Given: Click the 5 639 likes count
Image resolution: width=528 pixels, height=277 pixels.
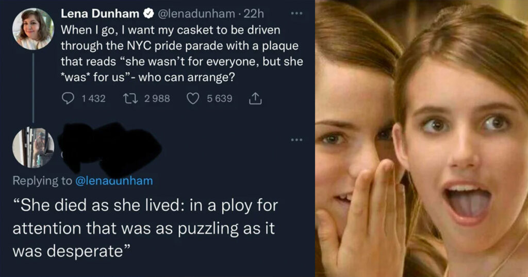Looking at the screenshot, I should pos(220,98).
